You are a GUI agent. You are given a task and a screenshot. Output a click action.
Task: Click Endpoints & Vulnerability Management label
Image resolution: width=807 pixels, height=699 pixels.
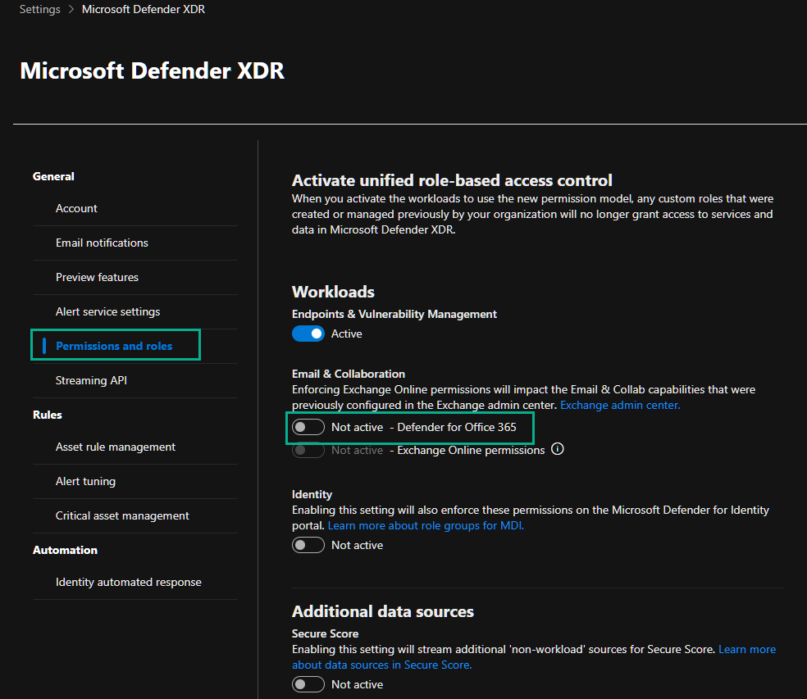394,315
